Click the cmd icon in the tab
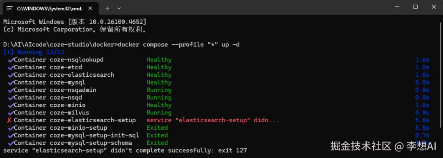The width and height of the screenshot is (443, 158). click(9, 9)
